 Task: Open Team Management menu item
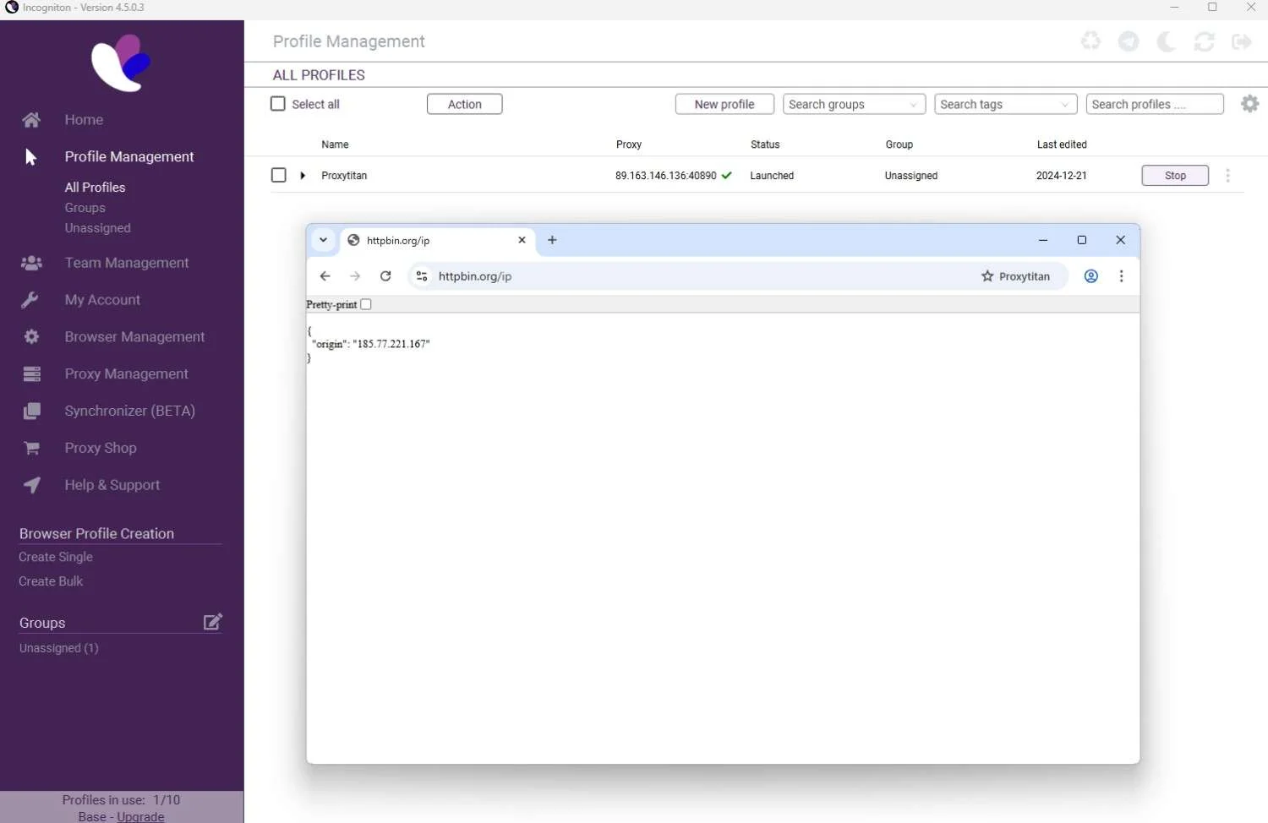[127, 263]
